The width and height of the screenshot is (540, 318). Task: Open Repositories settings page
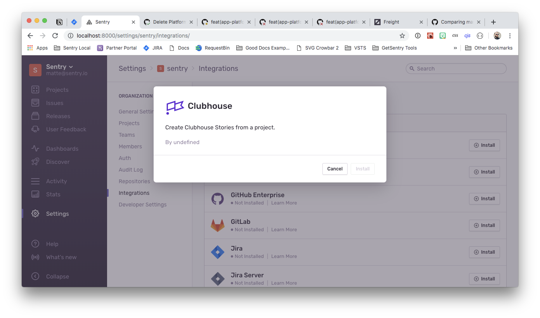pyautogui.click(x=134, y=181)
